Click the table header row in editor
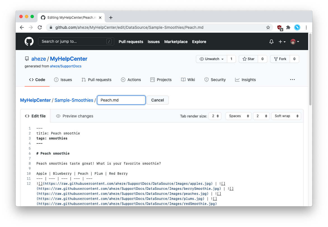 tap(82, 174)
